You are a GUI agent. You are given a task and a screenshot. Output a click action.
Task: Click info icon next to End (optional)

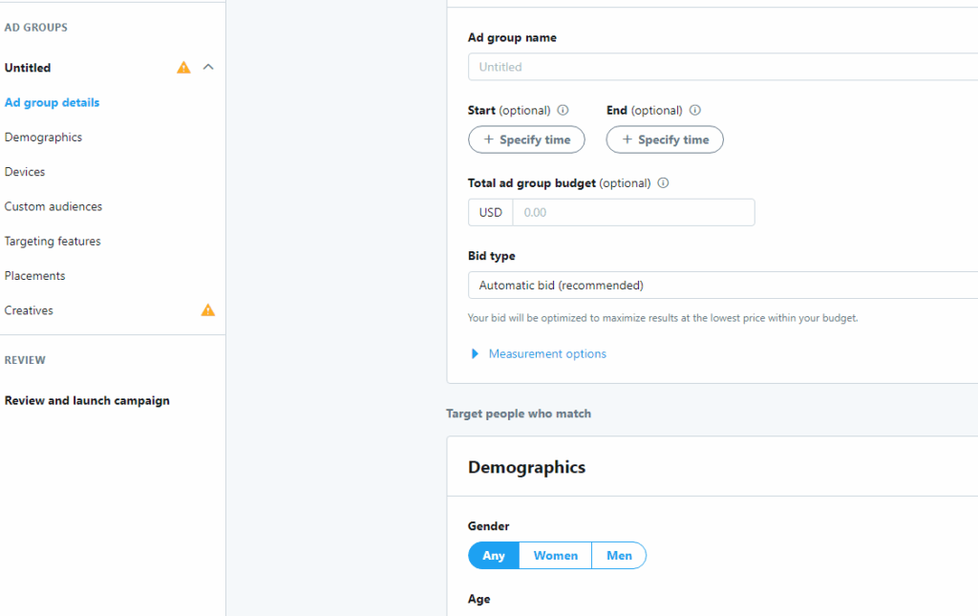pos(694,110)
